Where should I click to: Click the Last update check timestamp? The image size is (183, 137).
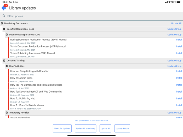pyautogui.click(x=92, y=121)
